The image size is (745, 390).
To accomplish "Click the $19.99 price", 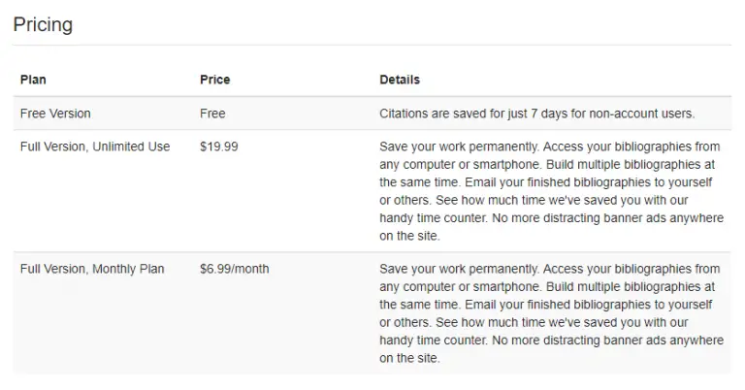I will tap(219, 146).
